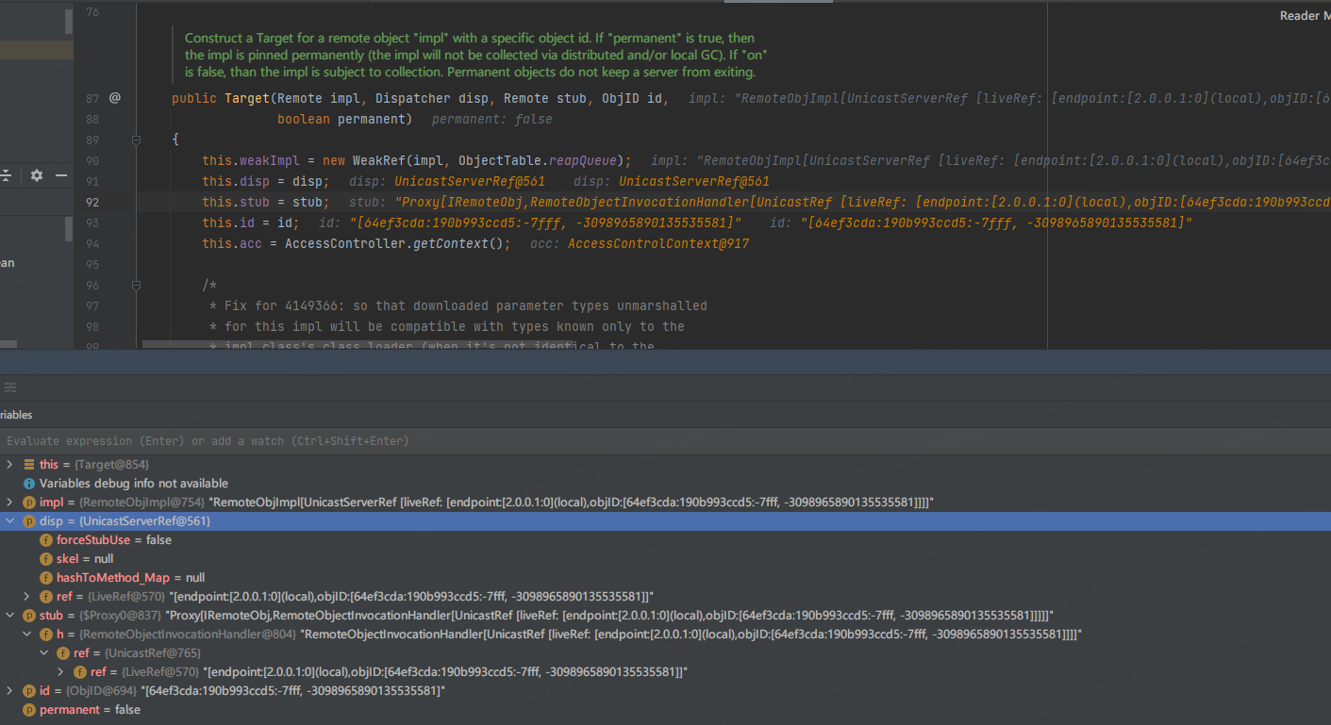Select the 'skel = null' row
1331x725 pixels.
click(x=665, y=559)
